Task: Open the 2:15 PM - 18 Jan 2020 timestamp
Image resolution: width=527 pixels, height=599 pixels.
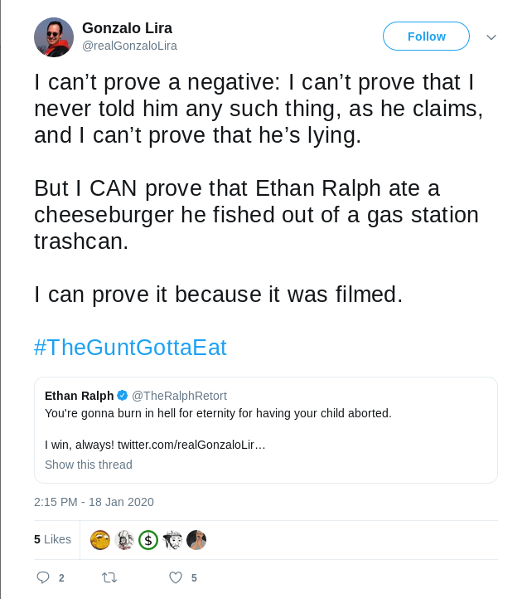Action: click(94, 502)
